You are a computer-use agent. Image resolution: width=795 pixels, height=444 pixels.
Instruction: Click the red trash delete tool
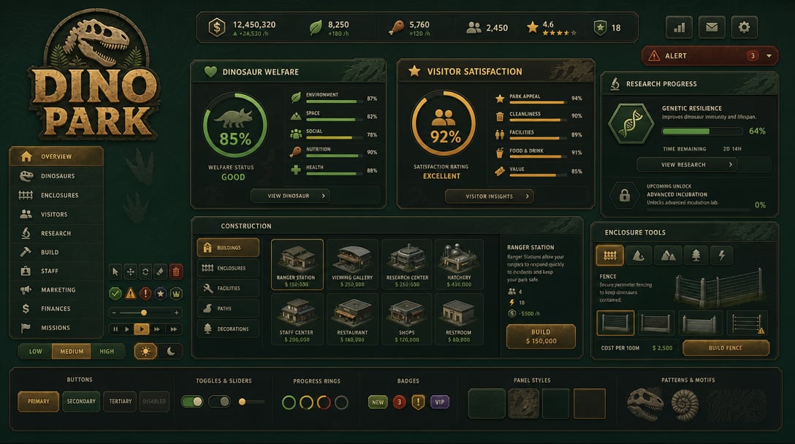click(176, 272)
